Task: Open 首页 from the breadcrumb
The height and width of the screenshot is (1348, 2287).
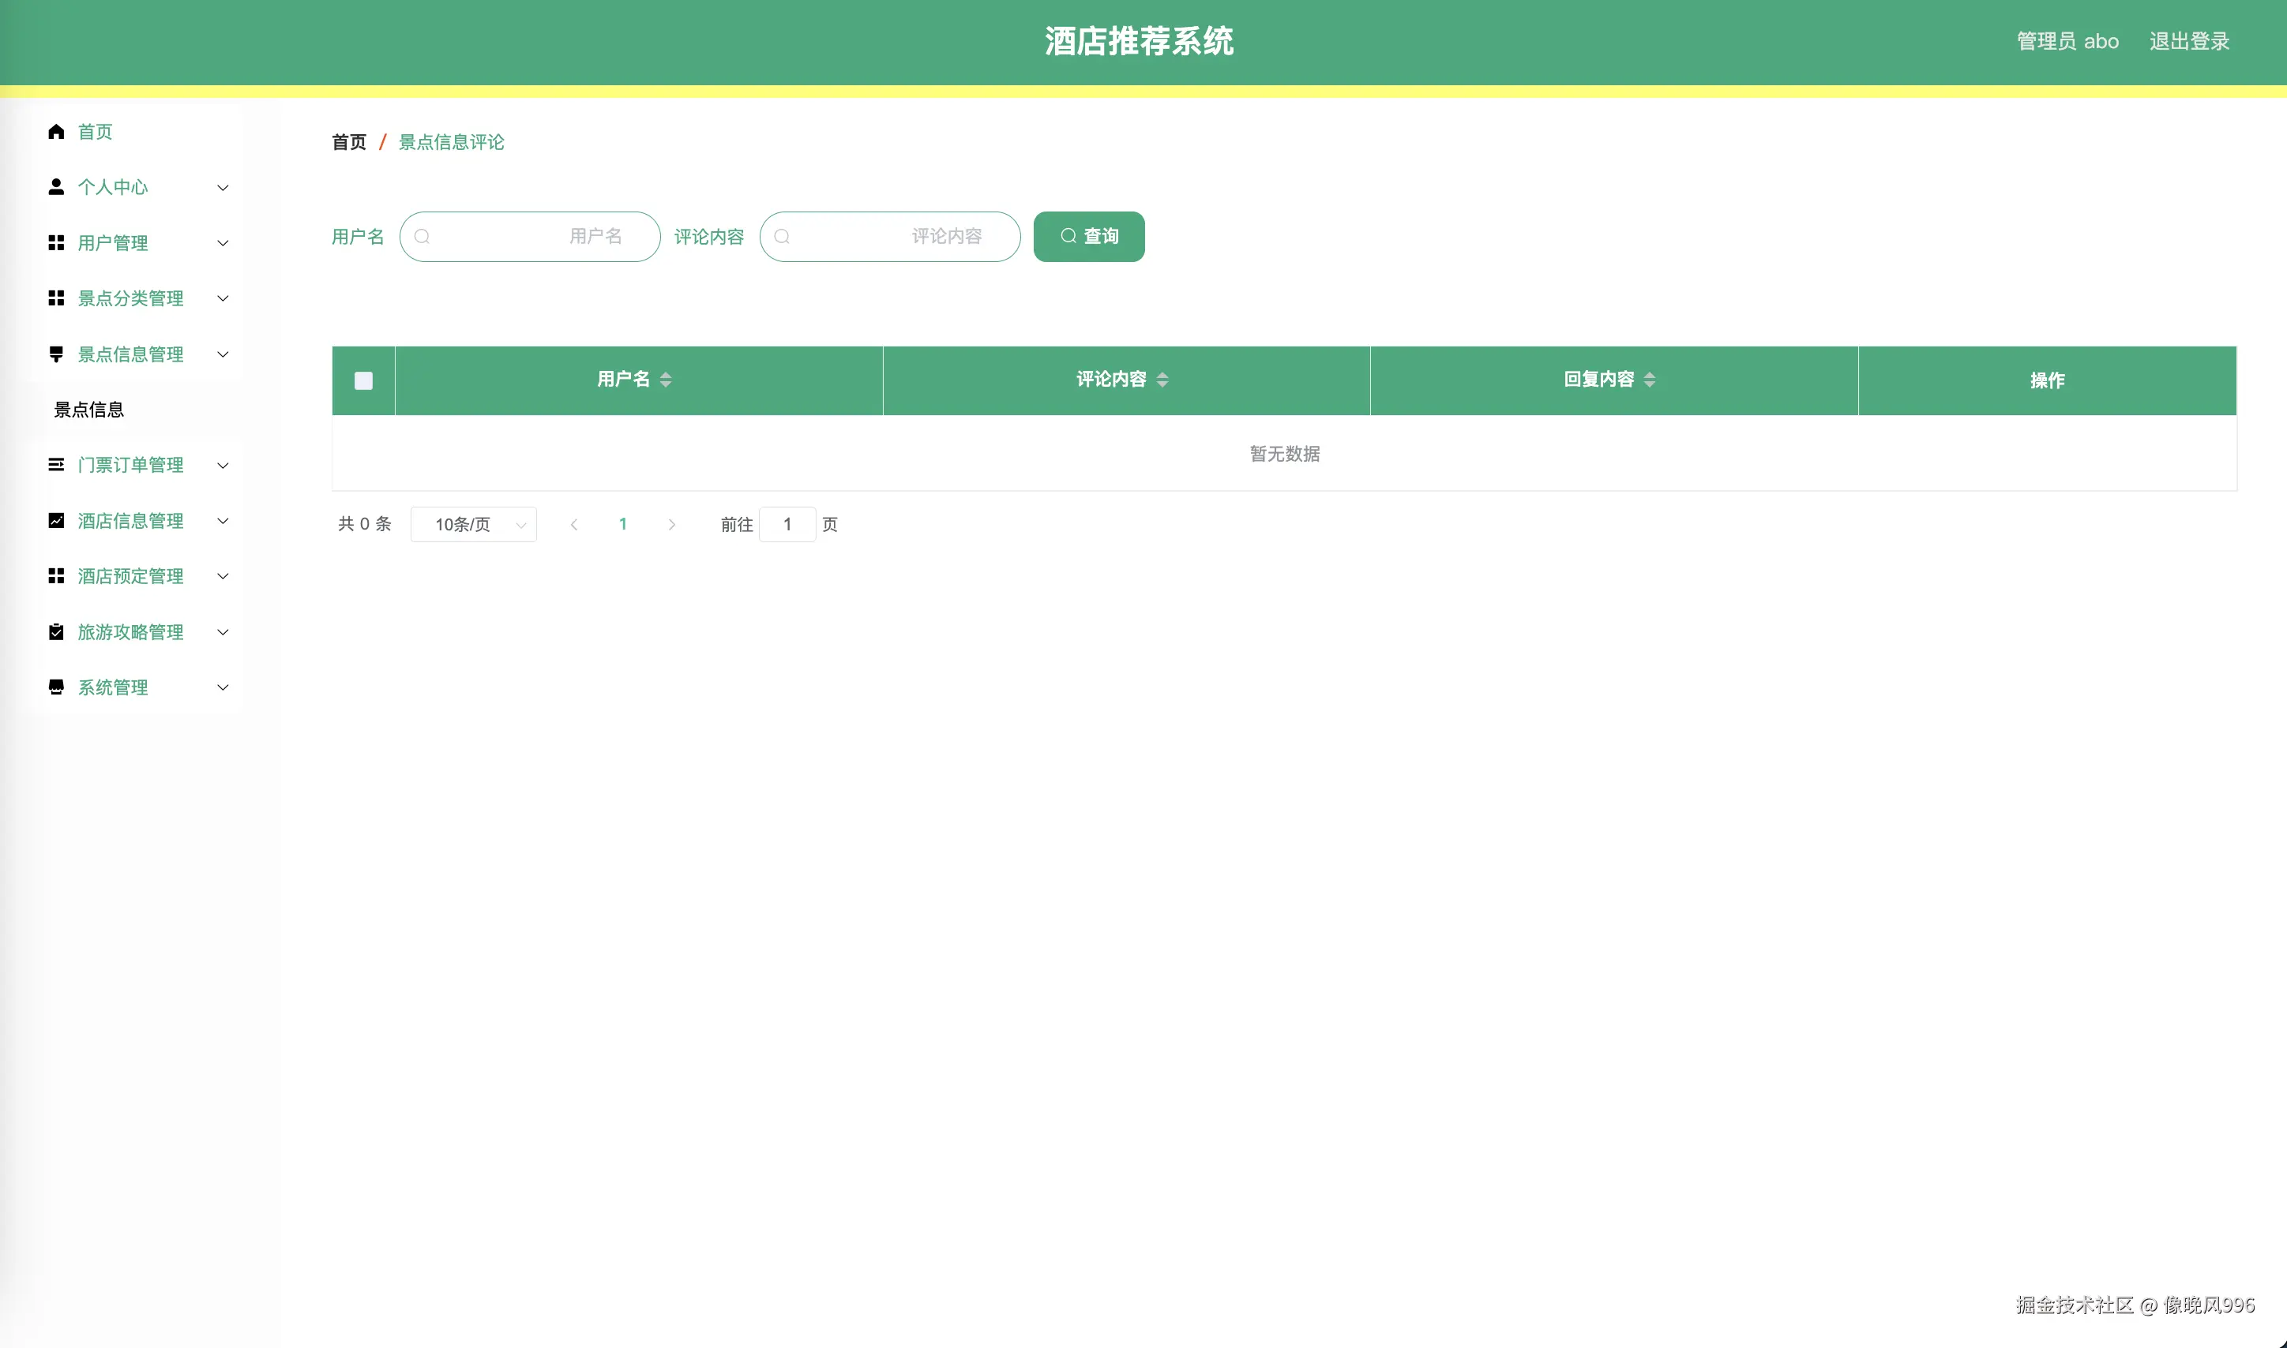Action: (x=348, y=143)
